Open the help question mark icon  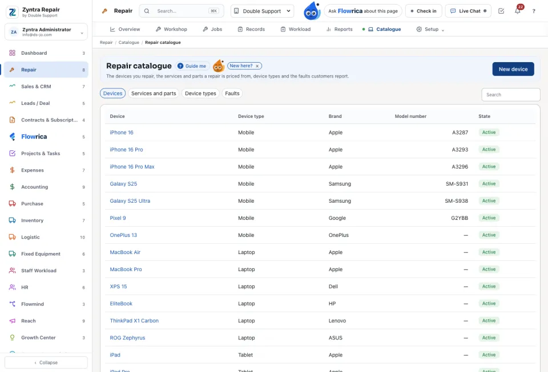point(534,11)
